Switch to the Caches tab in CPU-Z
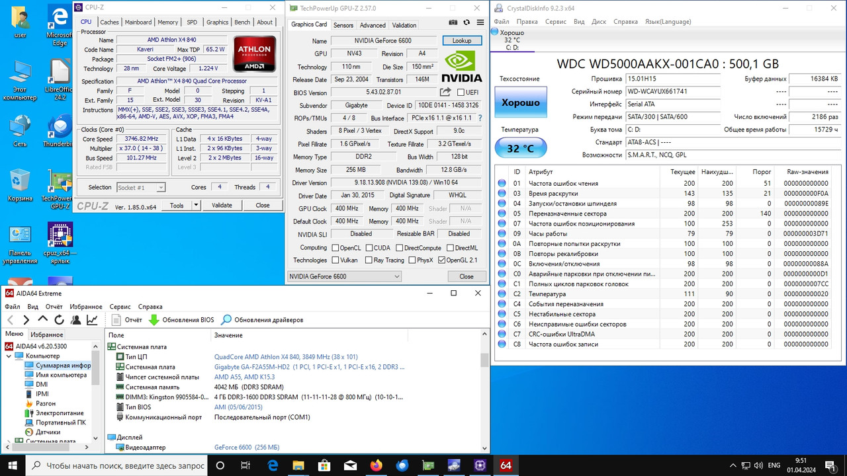Image resolution: width=847 pixels, height=476 pixels. [x=109, y=22]
